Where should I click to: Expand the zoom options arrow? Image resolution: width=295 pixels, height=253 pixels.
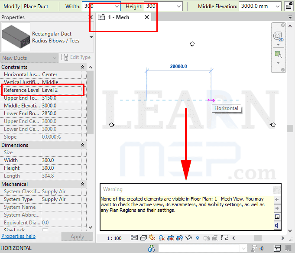click(x=278, y=63)
